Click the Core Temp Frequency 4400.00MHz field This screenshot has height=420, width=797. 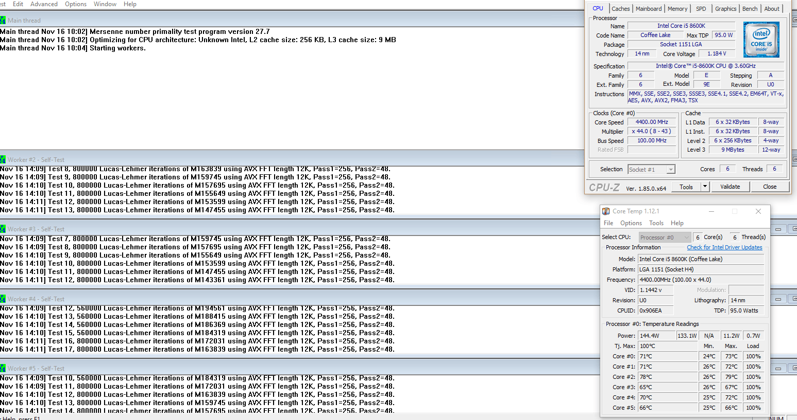tap(701, 280)
